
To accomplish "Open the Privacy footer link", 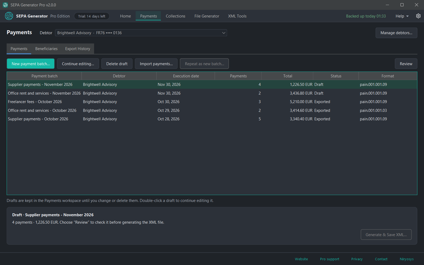I will (357, 259).
